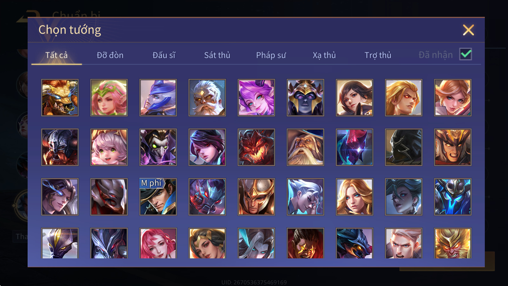This screenshot has height=286, width=508.
Task: Open the 'Trợ thủ' tab
Action: 378,55
